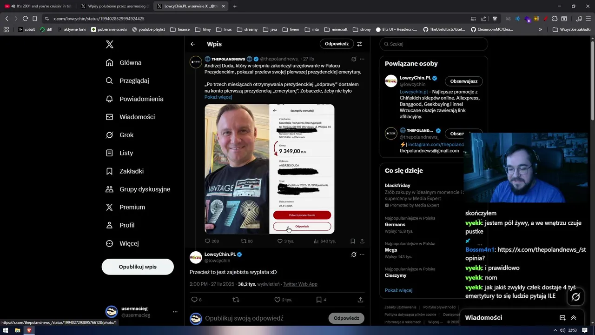Screen dimensions: 595x335
Task: Open the Twitter Web App link
Action: pyautogui.click(x=300, y=284)
